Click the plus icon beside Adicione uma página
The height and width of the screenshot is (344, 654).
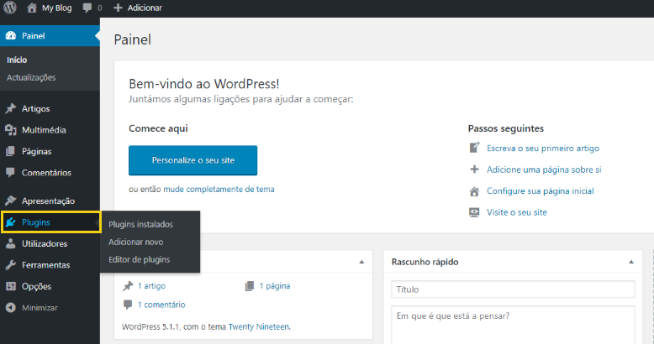(x=474, y=169)
